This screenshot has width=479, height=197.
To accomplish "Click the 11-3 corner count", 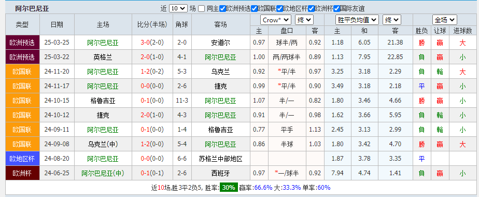I will tap(182, 101).
